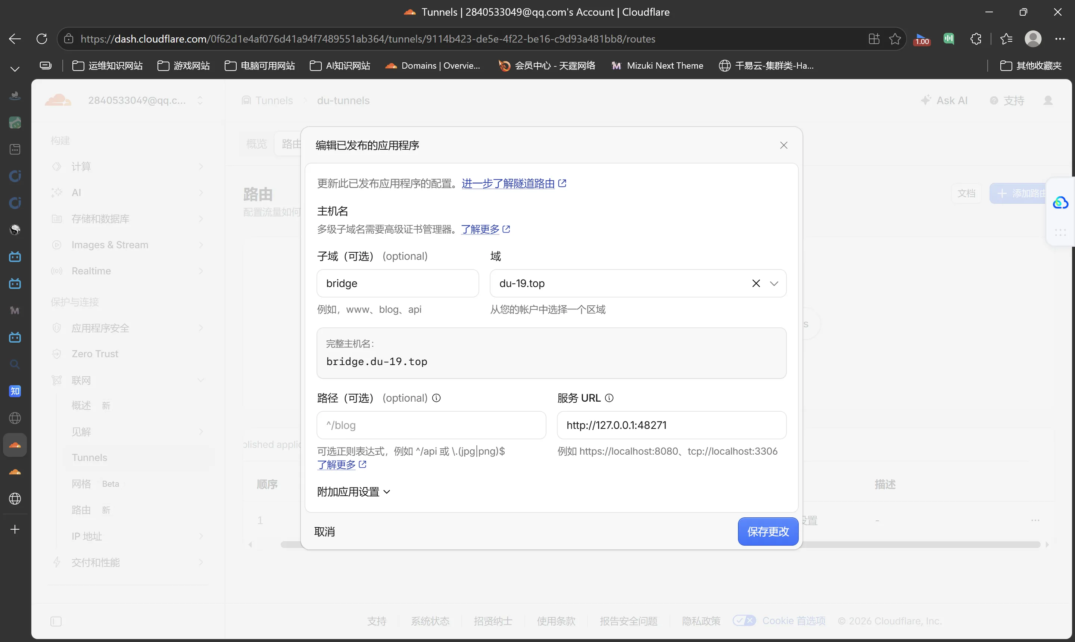Image resolution: width=1075 pixels, height=642 pixels.
Task: Click the 保存更改 button
Action: (768, 531)
